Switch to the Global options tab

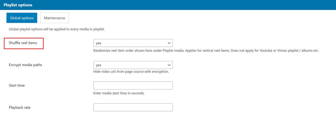click(x=22, y=18)
